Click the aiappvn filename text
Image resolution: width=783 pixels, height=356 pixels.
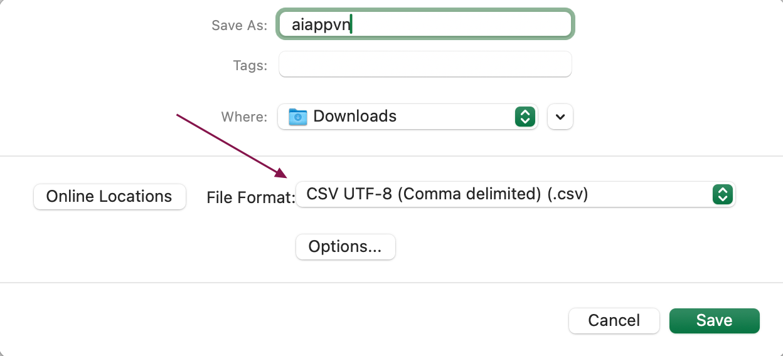pos(321,25)
